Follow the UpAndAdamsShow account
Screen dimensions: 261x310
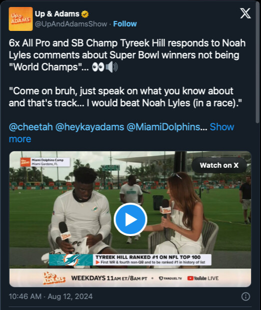coord(125,24)
